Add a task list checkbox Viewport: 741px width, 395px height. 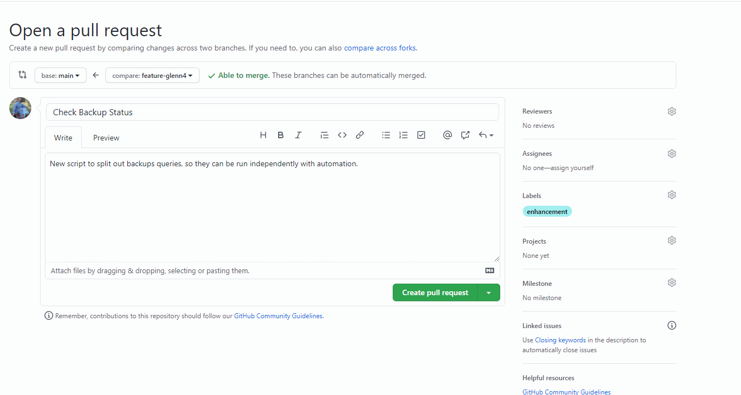(x=421, y=135)
